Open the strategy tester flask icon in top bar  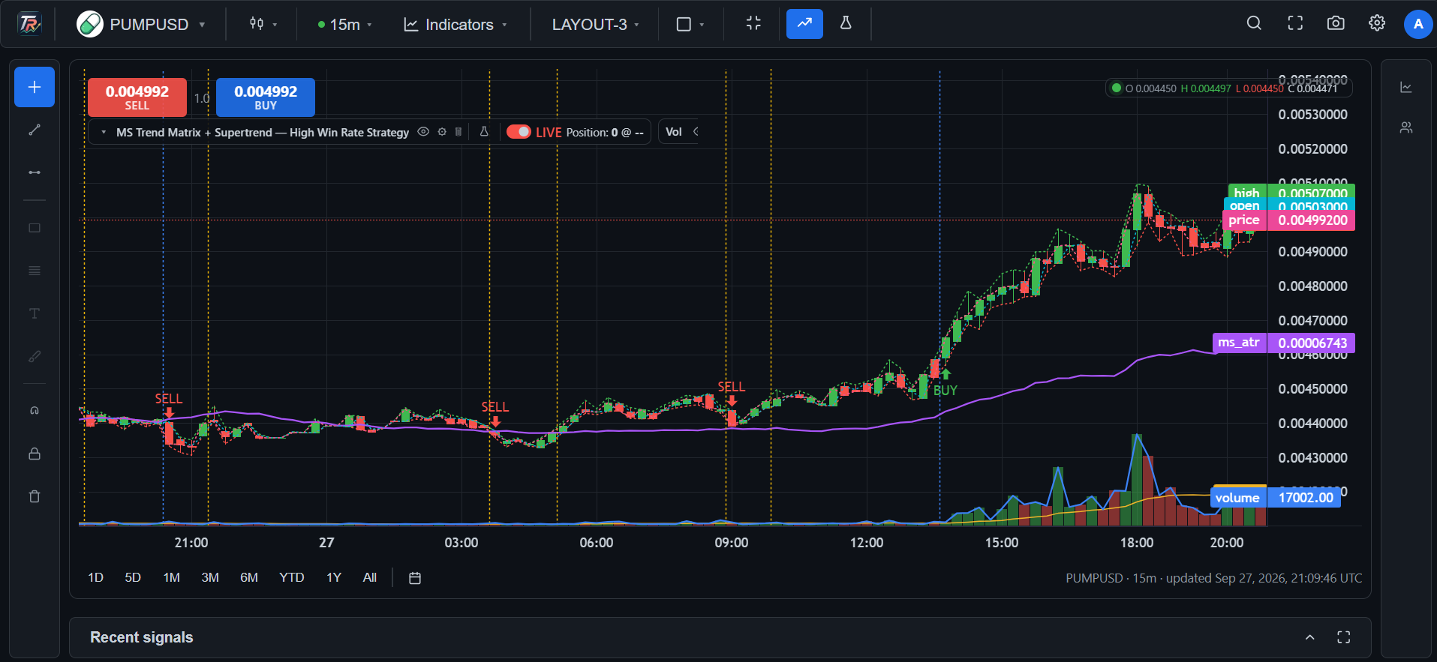(x=846, y=23)
